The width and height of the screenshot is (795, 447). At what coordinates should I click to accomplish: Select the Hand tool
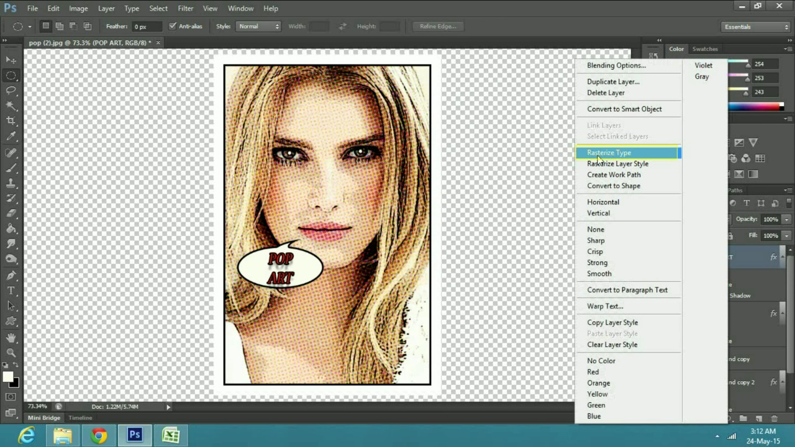[11, 338]
